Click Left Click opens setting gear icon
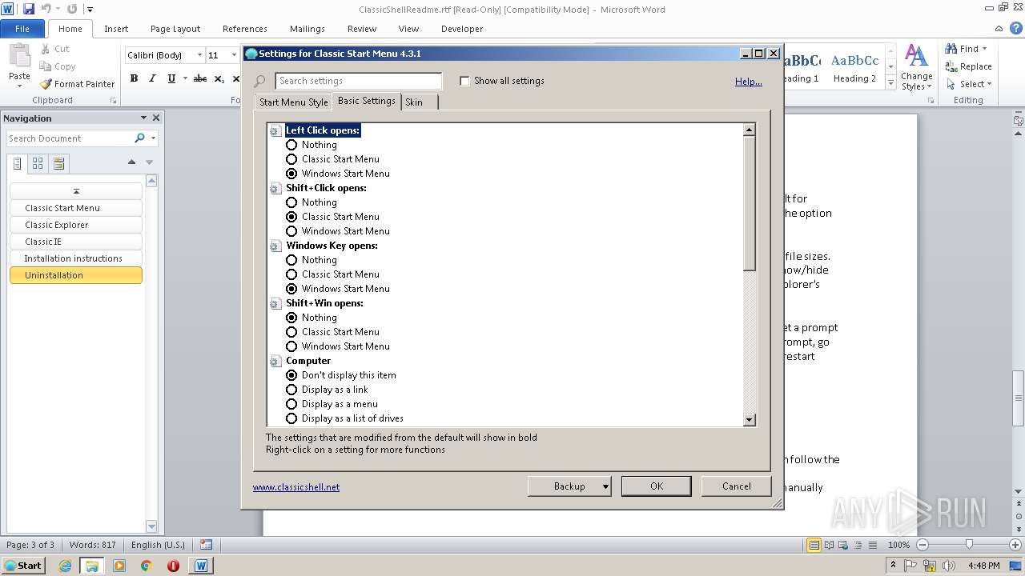Image resolution: width=1025 pixels, height=576 pixels. (275, 130)
